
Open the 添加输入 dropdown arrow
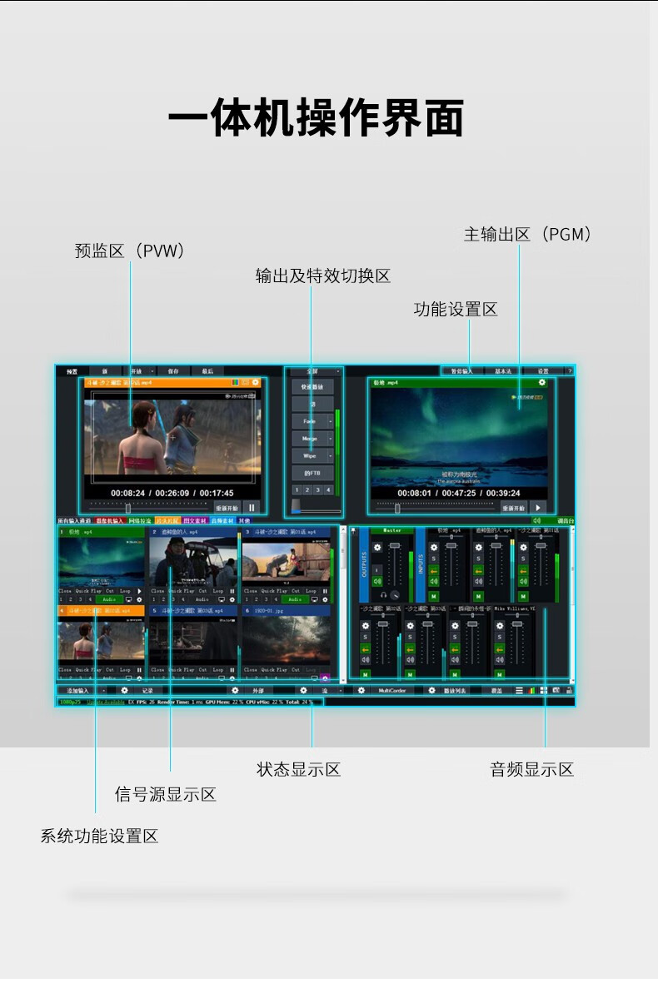pos(103,691)
